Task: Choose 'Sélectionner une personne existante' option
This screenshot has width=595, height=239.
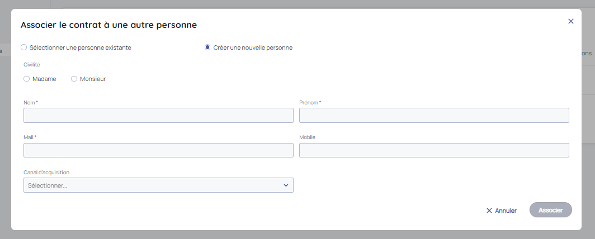Action: (24, 47)
